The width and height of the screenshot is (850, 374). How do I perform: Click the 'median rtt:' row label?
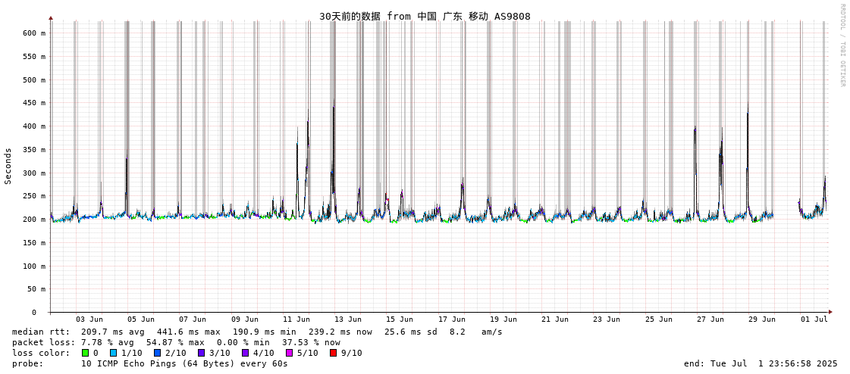point(41,332)
